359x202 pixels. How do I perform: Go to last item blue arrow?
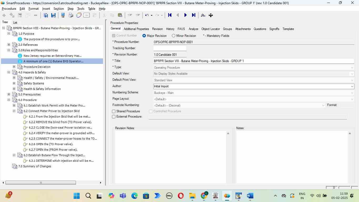tap(194, 15)
